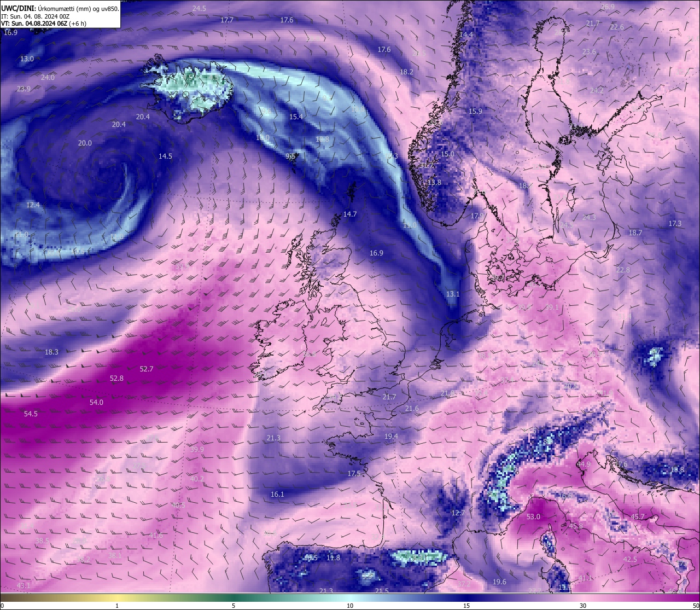Select the 19.6 value label
Image resolution: width=700 pixels, height=610 pixels.
pyautogui.click(x=499, y=582)
